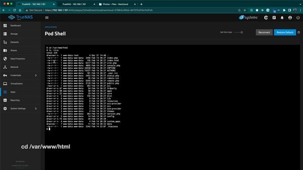The width and height of the screenshot is (303, 170).
Task: Close the Photos - Files - Nextcloud tab
Action: click(135, 4)
